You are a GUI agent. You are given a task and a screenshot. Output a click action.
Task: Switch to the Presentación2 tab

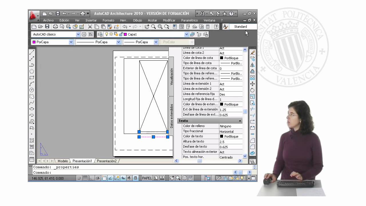107,161
